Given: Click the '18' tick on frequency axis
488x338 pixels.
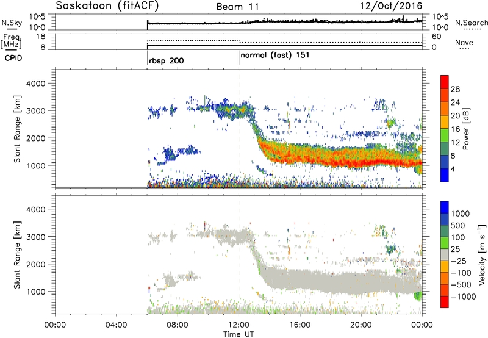Looking at the screenshot, I should [x=41, y=37].
